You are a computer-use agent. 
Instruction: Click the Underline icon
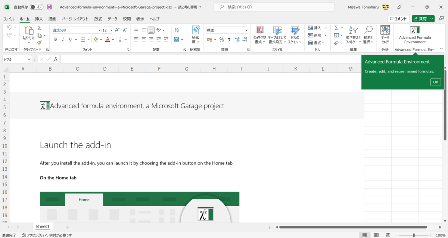click(x=70, y=39)
